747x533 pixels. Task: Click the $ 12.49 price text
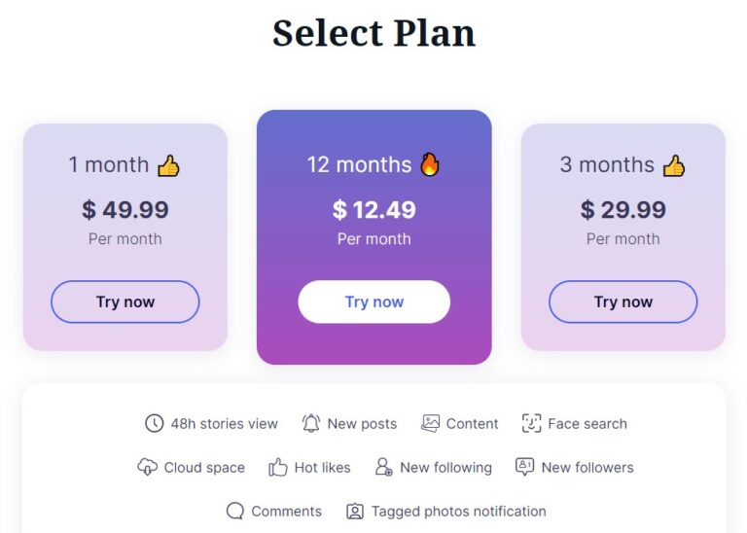[x=373, y=209]
